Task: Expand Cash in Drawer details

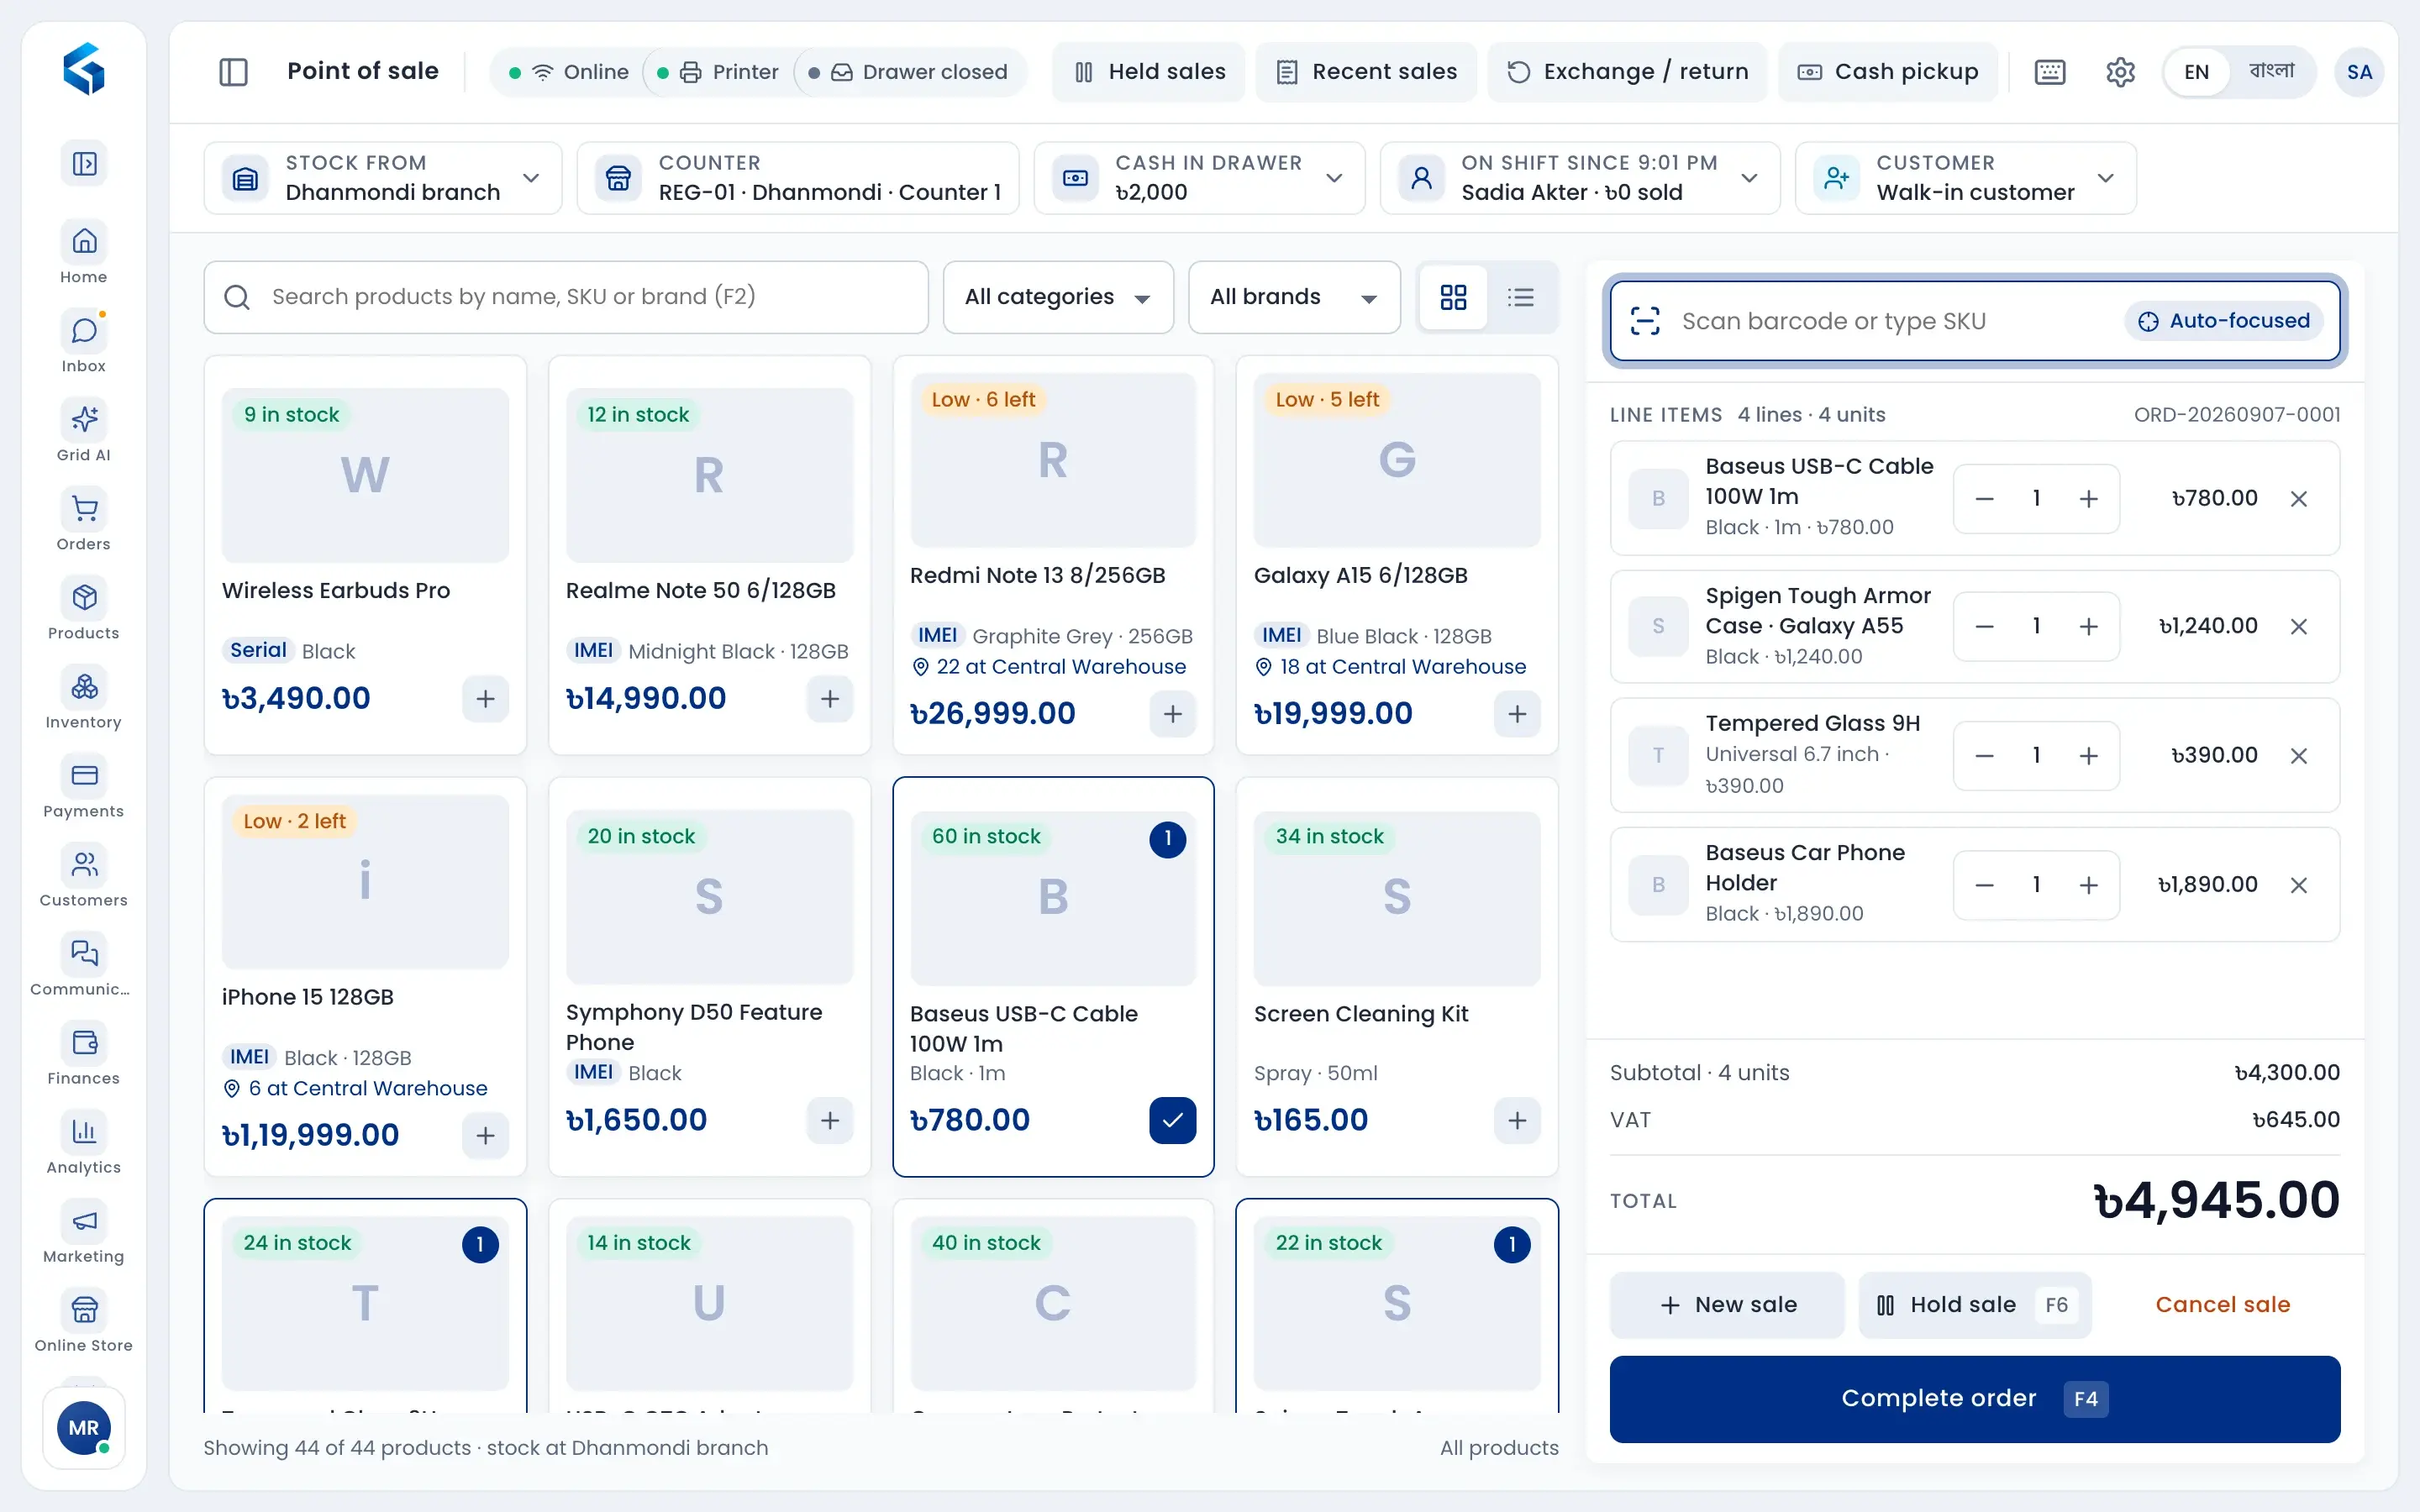Action: tap(1199, 178)
